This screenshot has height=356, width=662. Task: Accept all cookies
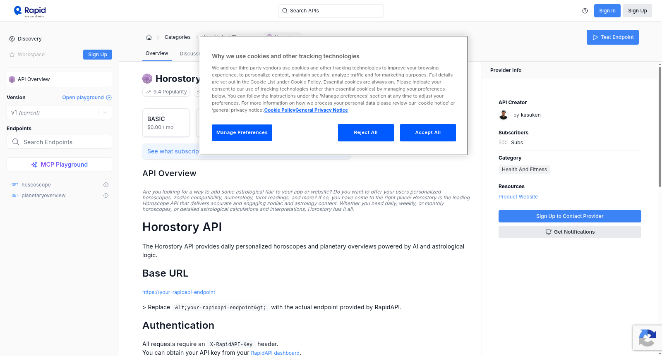click(428, 133)
